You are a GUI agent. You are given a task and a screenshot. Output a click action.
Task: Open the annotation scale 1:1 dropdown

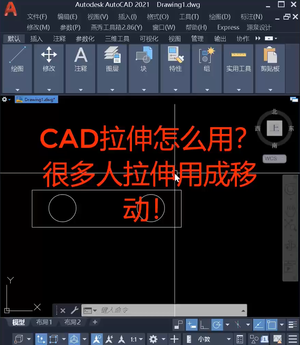pos(136,339)
